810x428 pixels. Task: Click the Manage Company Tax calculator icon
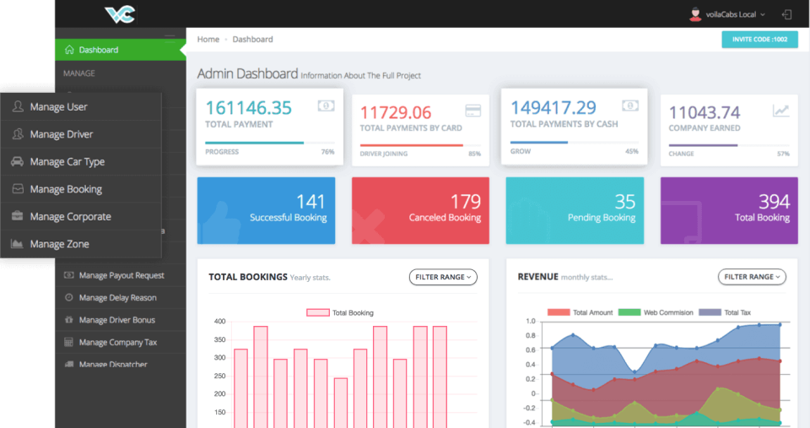click(x=68, y=342)
